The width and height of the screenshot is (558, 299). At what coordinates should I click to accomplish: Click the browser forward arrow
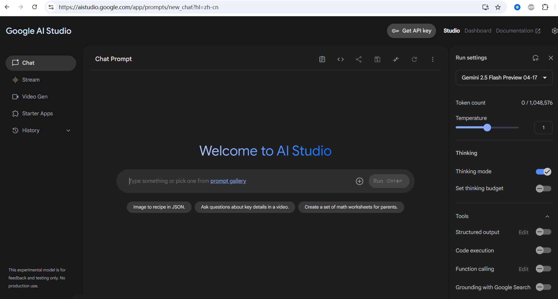(21, 7)
